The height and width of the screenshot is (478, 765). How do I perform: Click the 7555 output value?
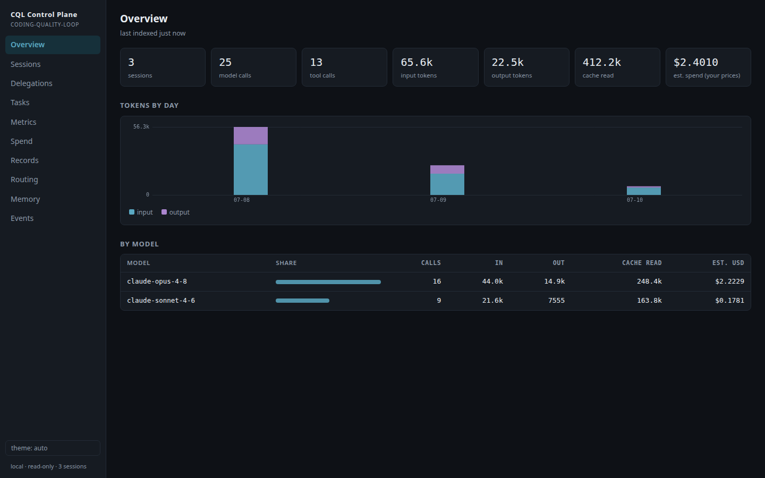[x=556, y=301]
